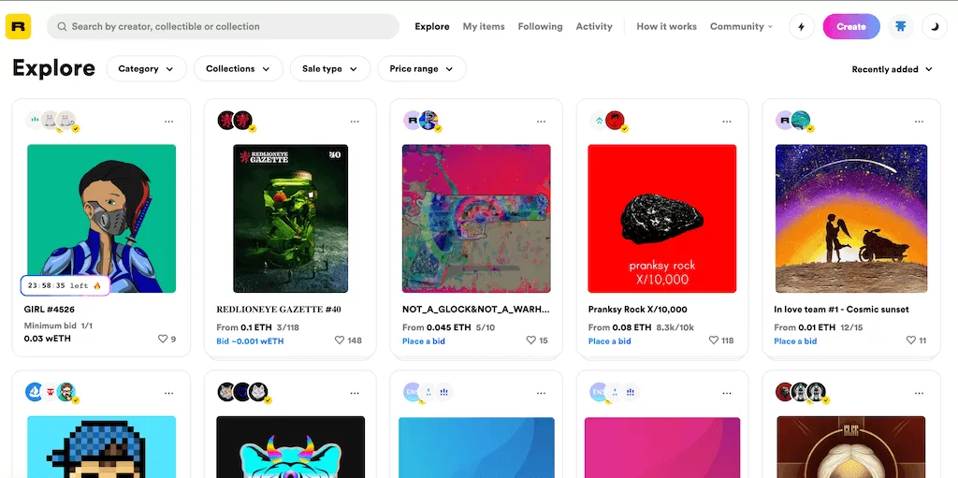Focus the search by creator field
The image size is (958, 478).
(x=223, y=27)
